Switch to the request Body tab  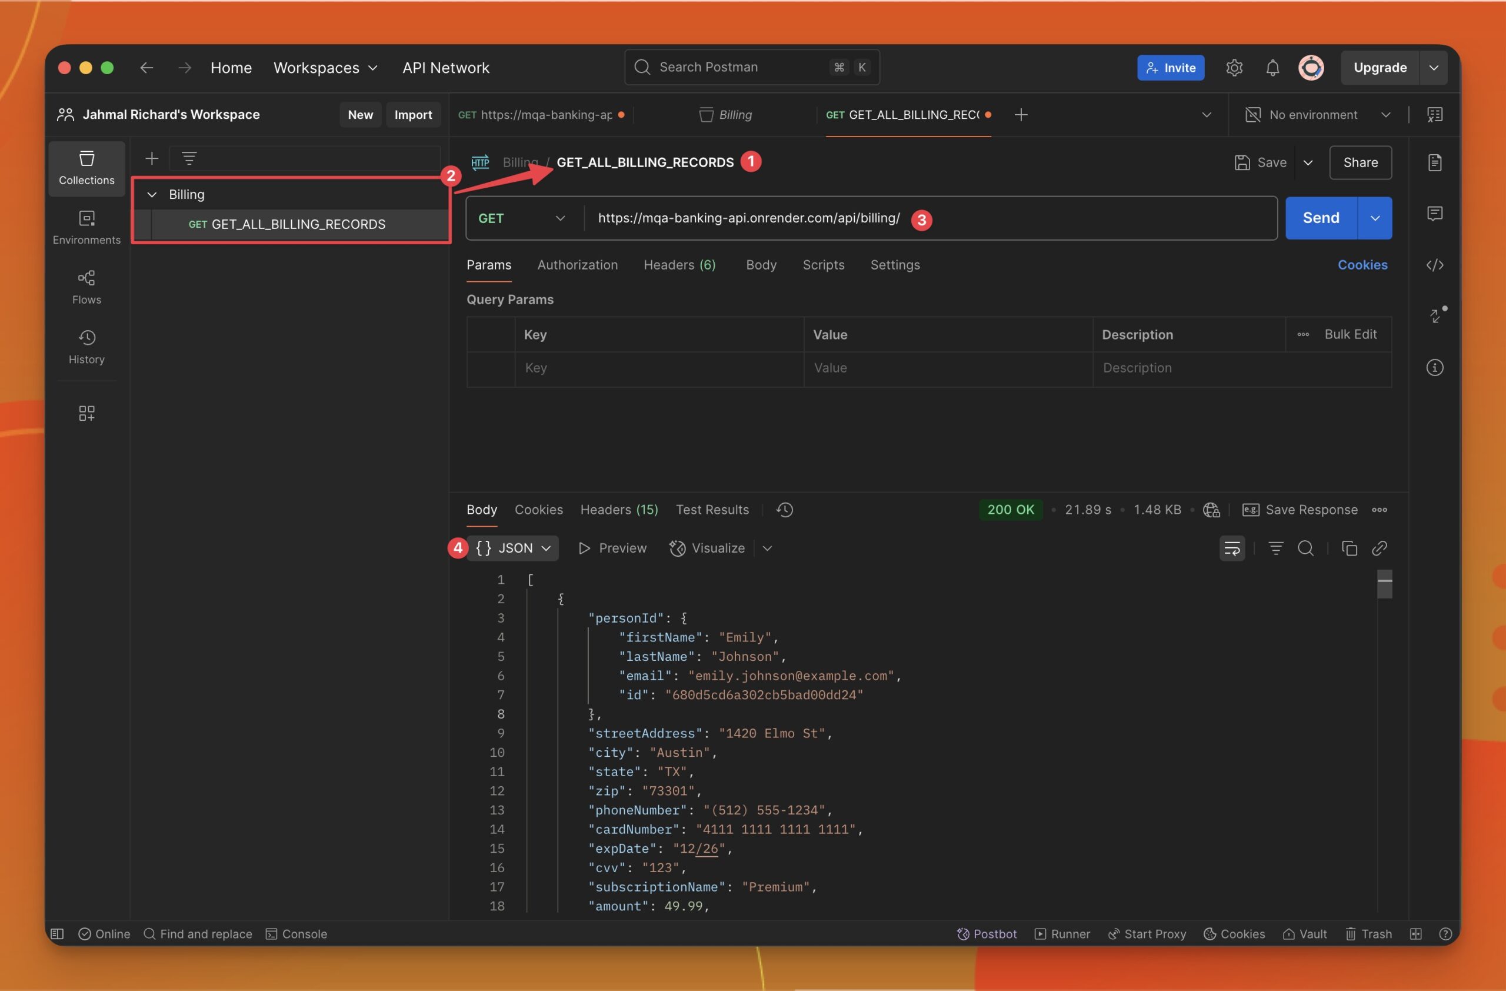(x=761, y=265)
